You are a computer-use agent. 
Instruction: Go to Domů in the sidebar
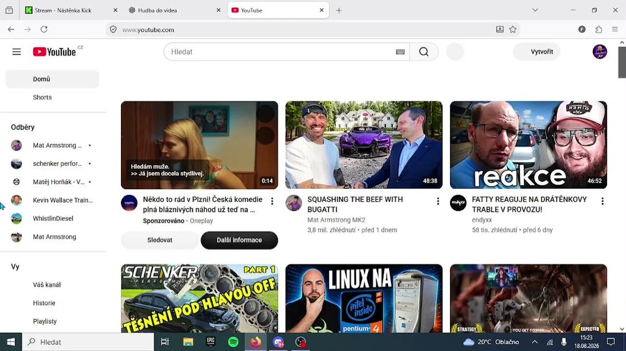[x=52, y=79]
